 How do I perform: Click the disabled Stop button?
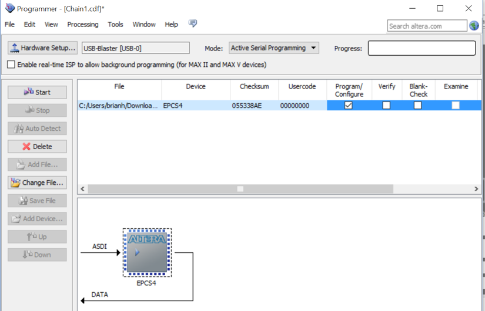point(37,110)
